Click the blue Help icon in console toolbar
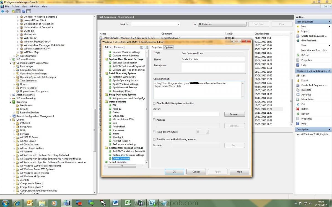 tap(24, 11)
